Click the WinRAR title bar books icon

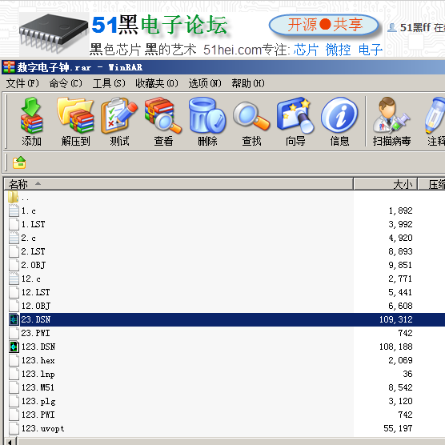9,67
